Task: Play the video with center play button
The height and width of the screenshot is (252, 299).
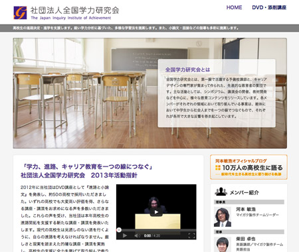Action: click(156, 212)
